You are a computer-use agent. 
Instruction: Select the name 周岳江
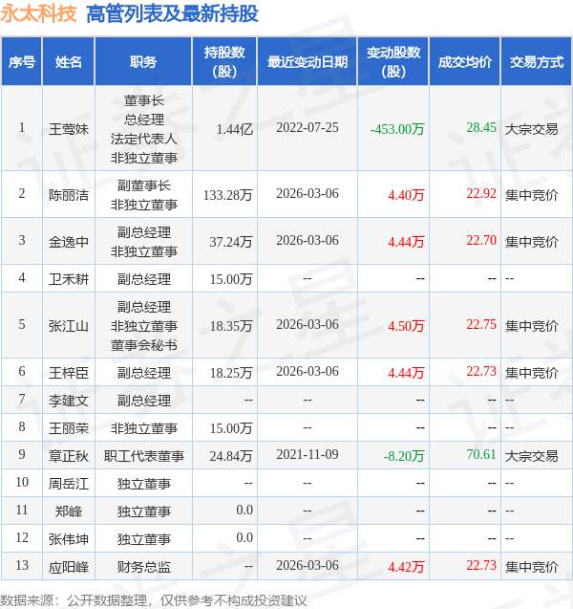pos(68,484)
